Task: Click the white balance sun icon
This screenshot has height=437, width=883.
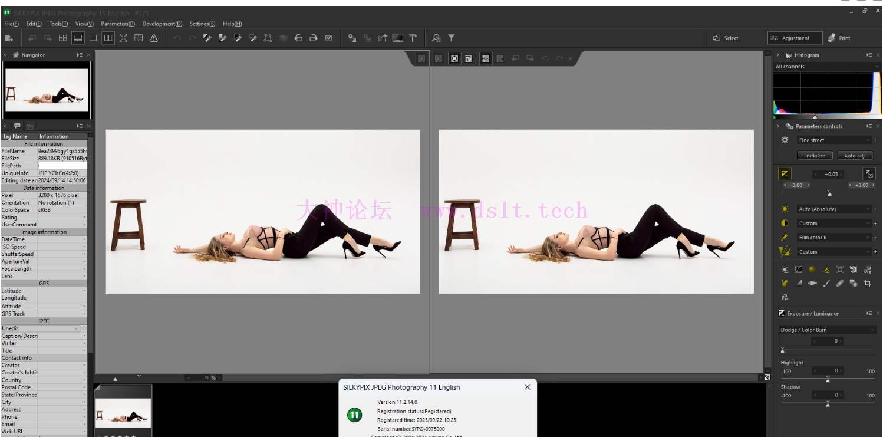Action: (785, 209)
